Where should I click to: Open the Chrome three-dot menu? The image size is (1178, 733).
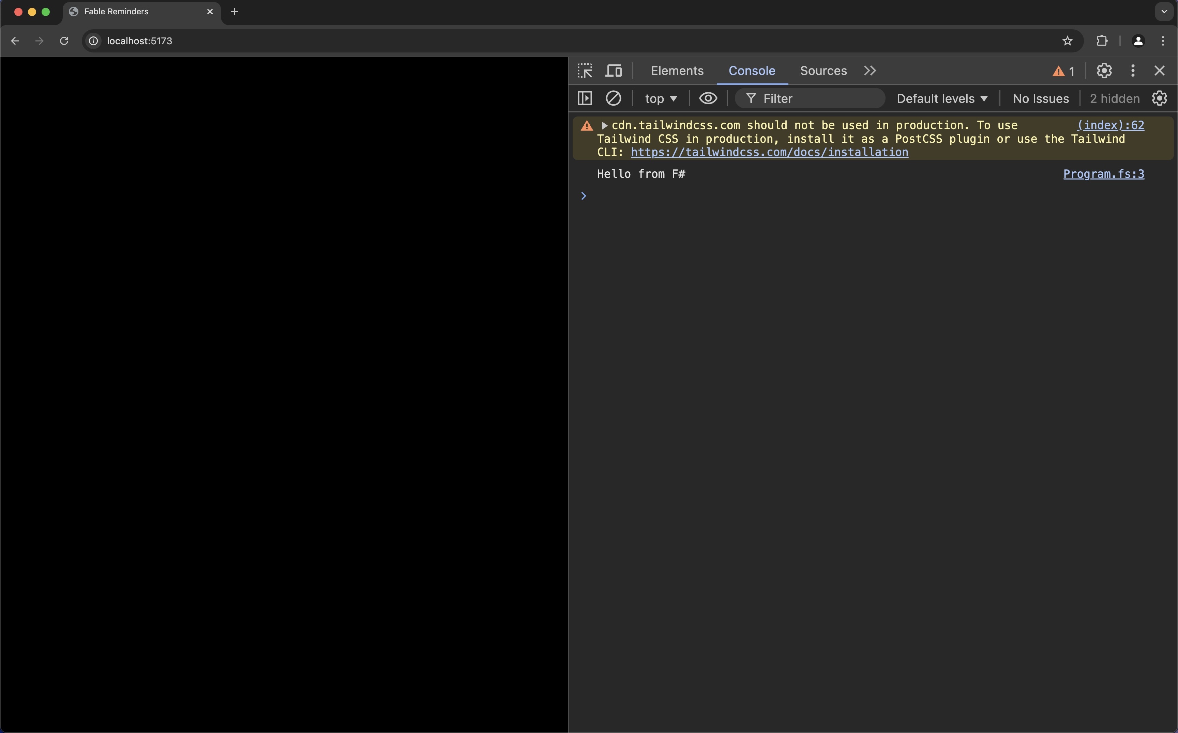tap(1163, 41)
